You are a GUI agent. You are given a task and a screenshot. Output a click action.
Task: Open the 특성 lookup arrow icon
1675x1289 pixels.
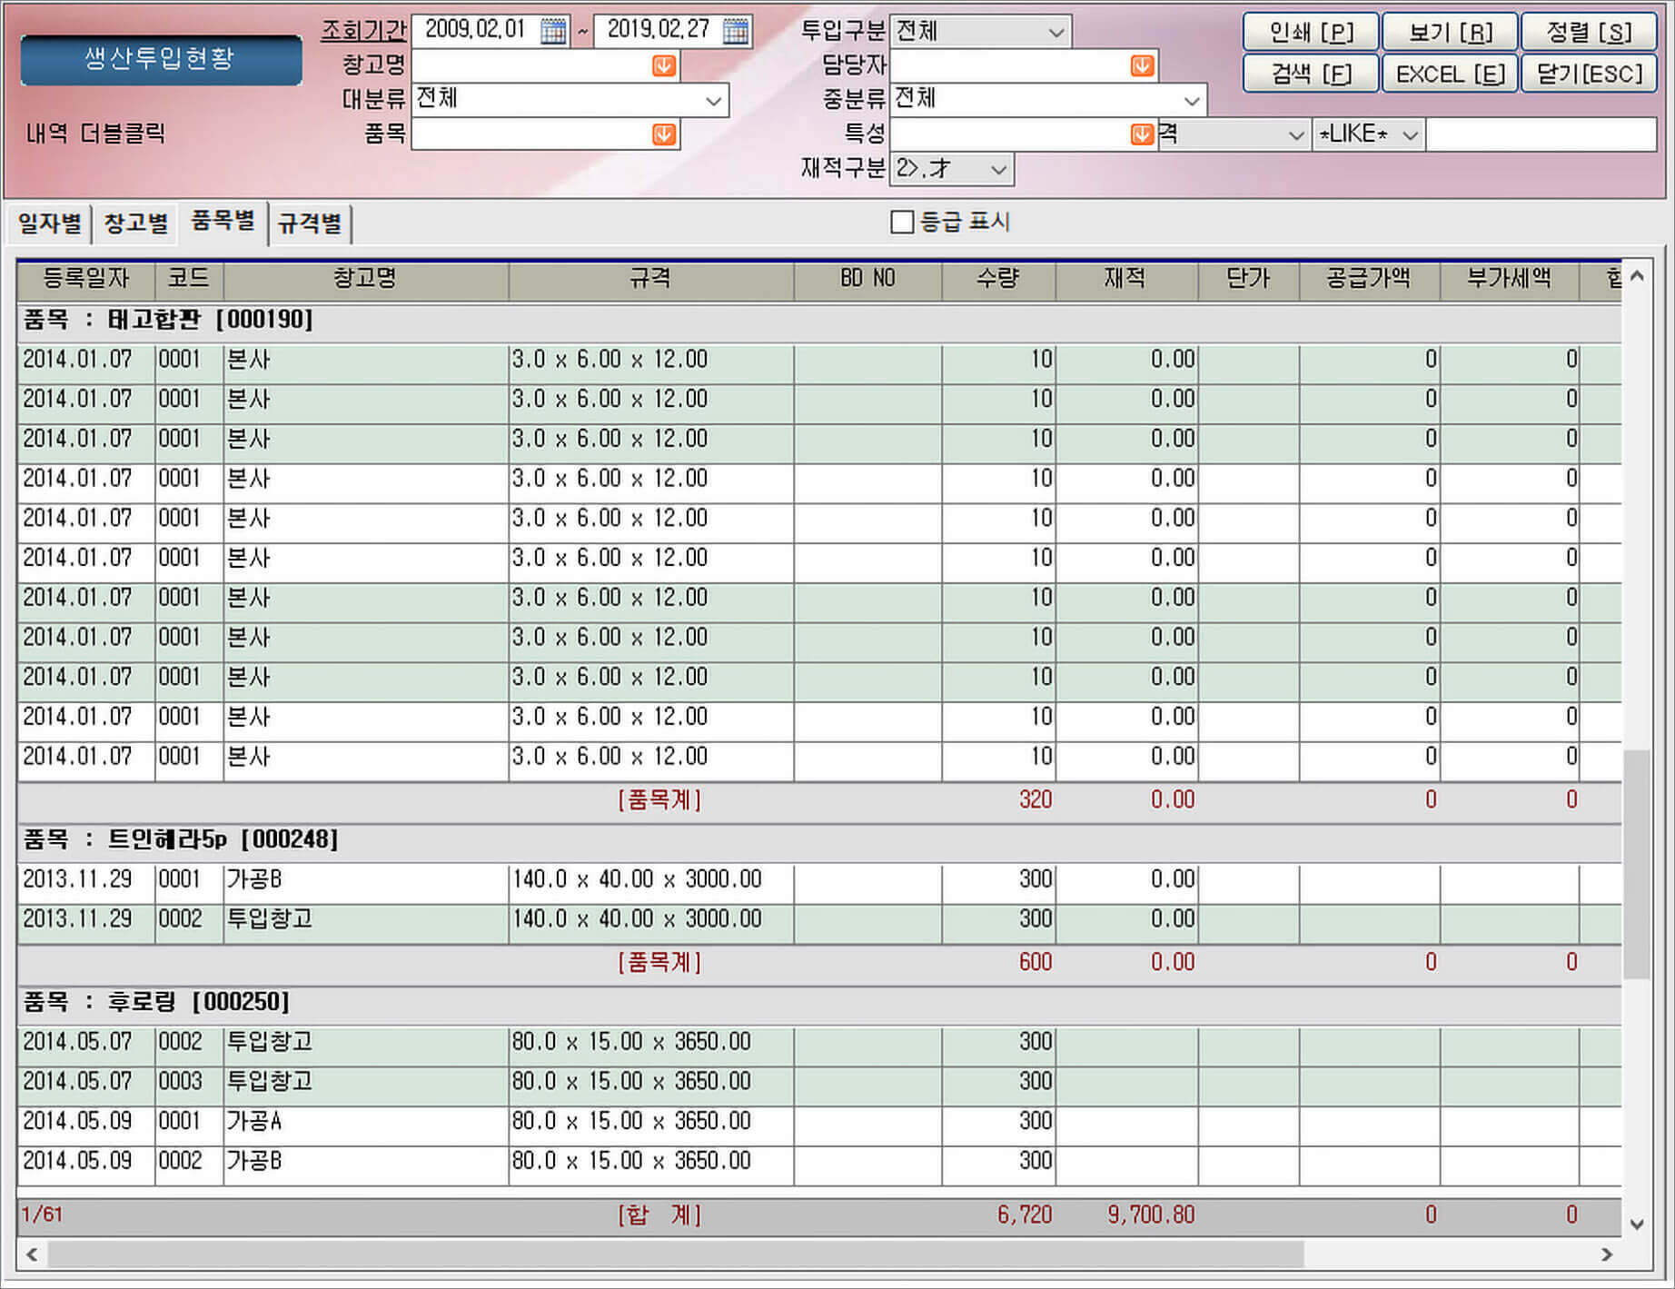(x=1142, y=134)
